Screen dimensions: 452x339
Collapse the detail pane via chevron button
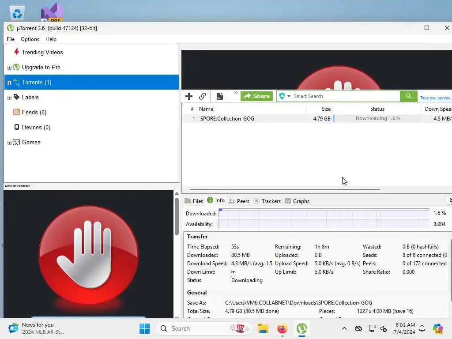450,200
